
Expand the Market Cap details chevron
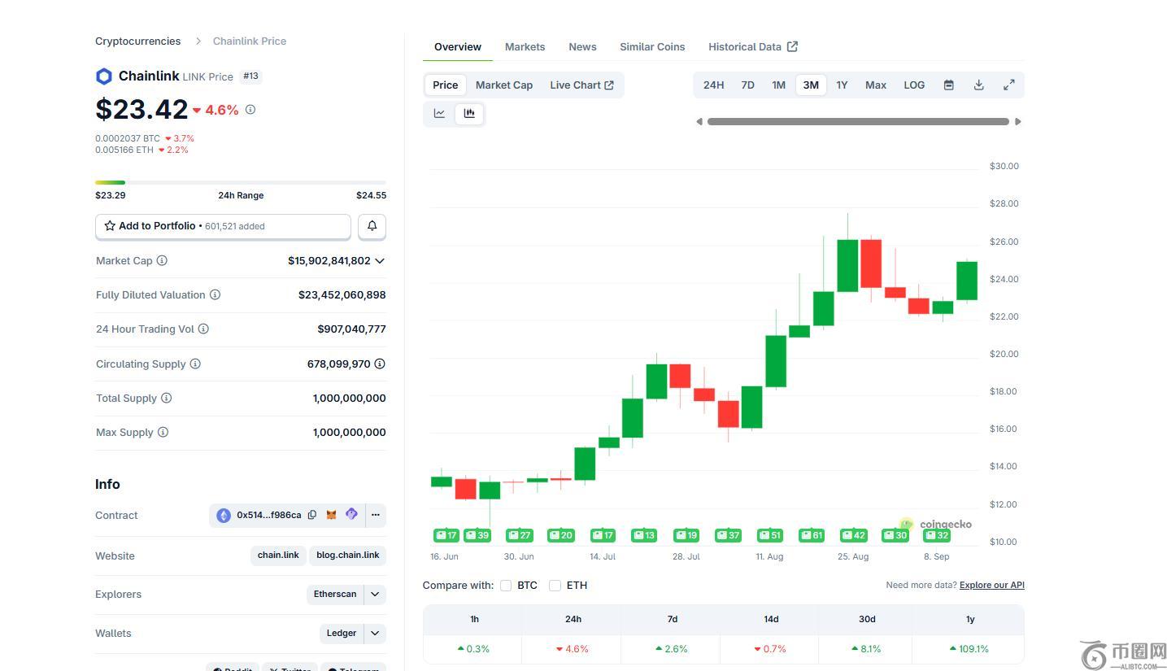tap(380, 261)
